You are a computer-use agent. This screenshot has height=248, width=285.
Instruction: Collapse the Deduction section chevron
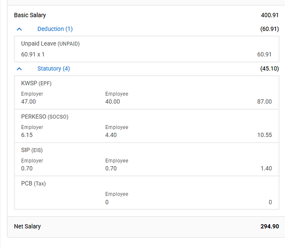[x=19, y=29]
